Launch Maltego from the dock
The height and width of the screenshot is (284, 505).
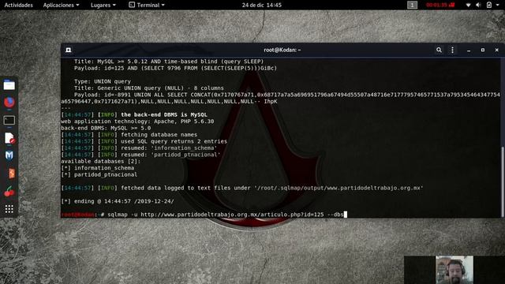[9, 155]
